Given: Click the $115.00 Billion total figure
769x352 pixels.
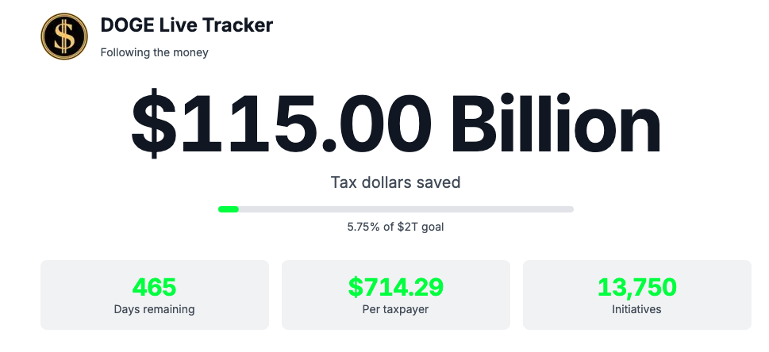Looking at the screenshot, I should pyautogui.click(x=395, y=124).
